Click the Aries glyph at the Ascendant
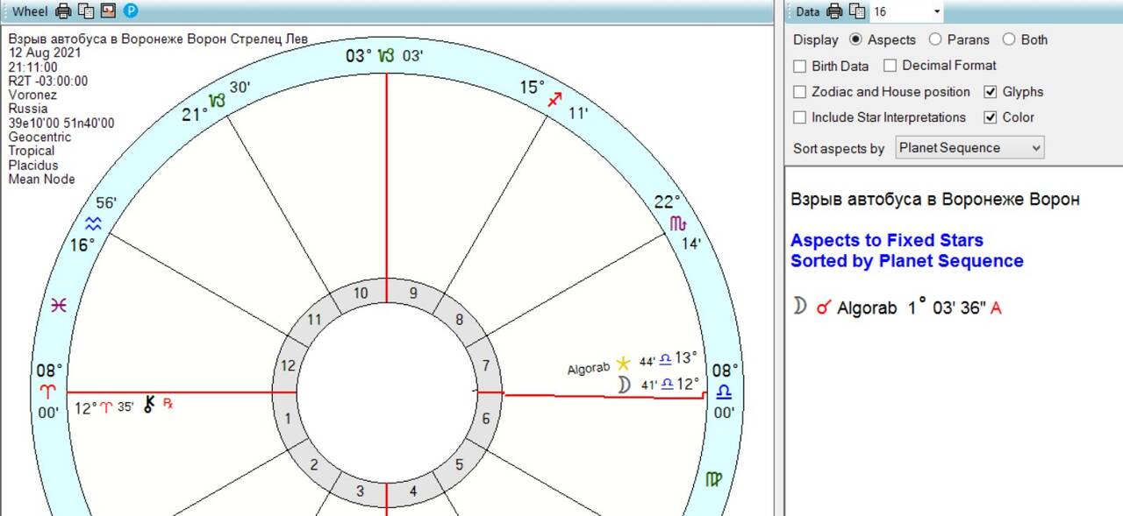The height and width of the screenshot is (516, 1123). click(46, 391)
